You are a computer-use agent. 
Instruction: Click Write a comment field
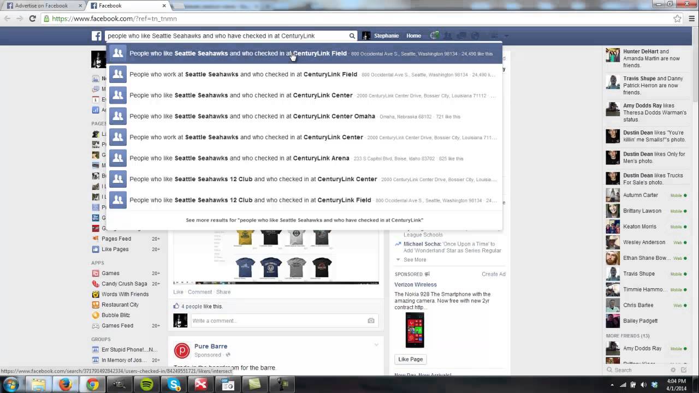[279, 320]
